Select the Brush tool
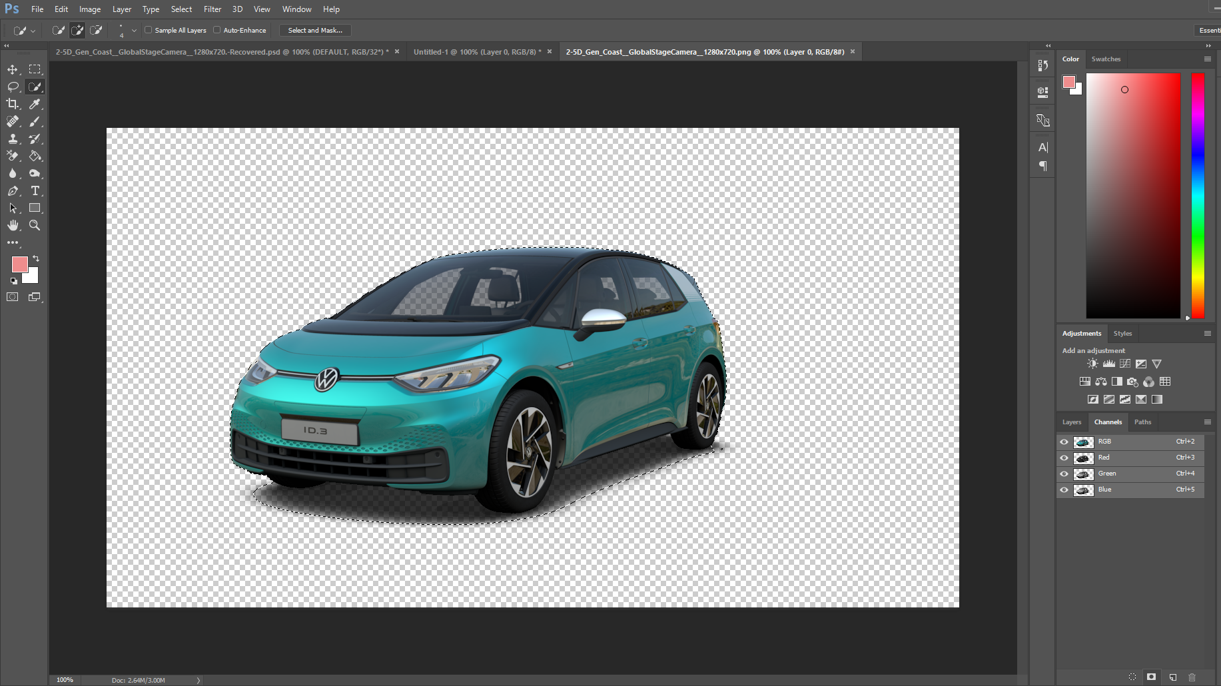The width and height of the screenshot is (1221, 686). pos(35,121)
